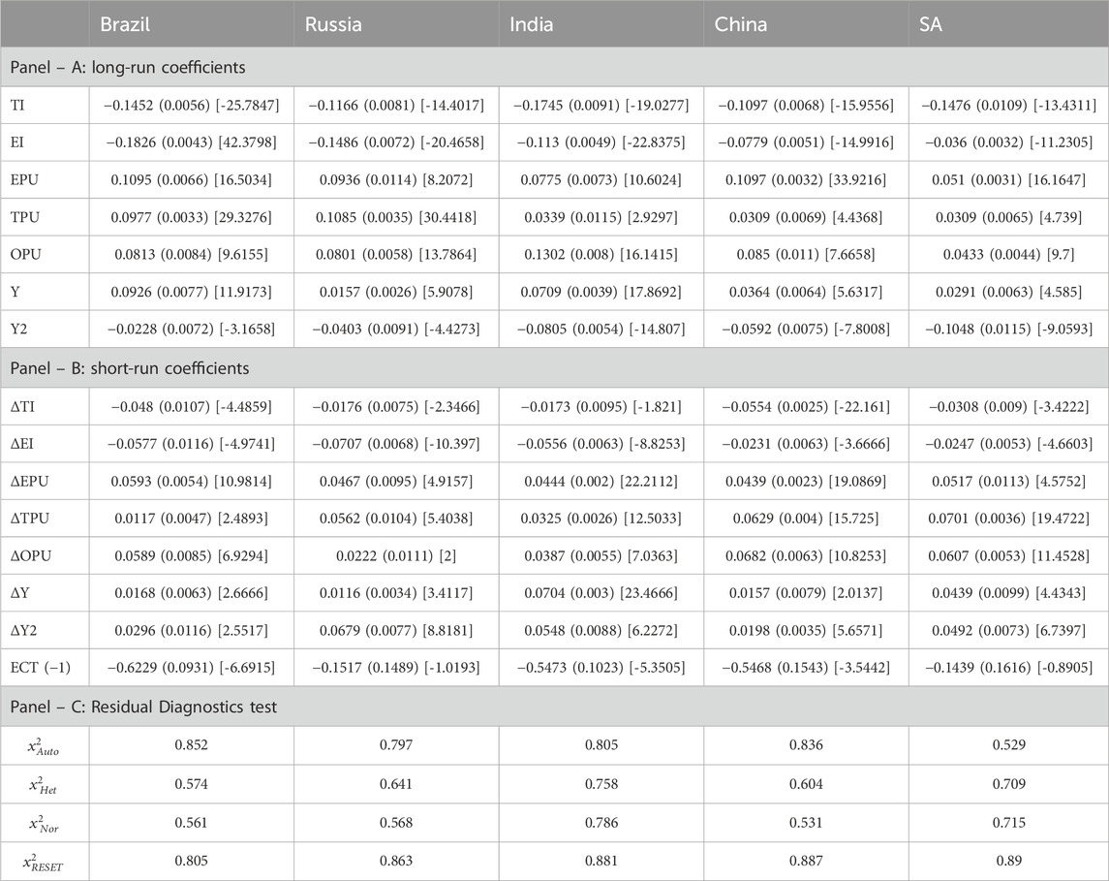The width and height of the screenshot is (1109, 881).
Task: Click India TPU cell '0.0339 (0.0115) [2.9297]'
Action: point(601,217)
